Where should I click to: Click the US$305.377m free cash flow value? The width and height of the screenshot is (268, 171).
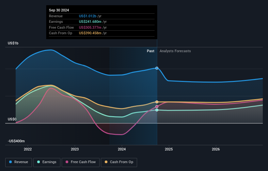90,27
